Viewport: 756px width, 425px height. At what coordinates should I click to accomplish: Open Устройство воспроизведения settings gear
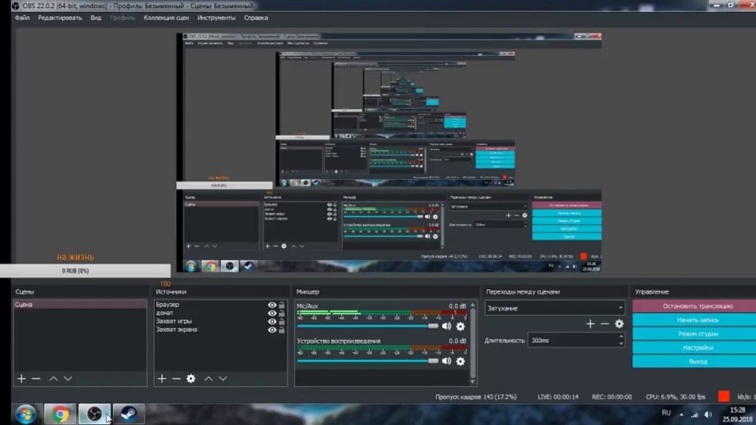pos(461,361)
